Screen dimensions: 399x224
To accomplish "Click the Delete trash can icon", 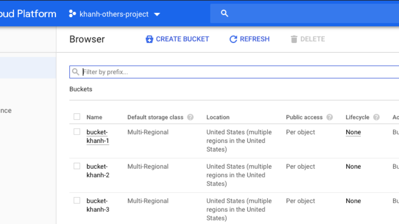I will 294,39.
